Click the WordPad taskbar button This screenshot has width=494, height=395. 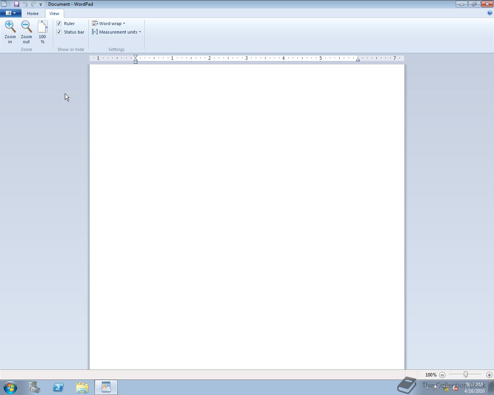point(106,387)
